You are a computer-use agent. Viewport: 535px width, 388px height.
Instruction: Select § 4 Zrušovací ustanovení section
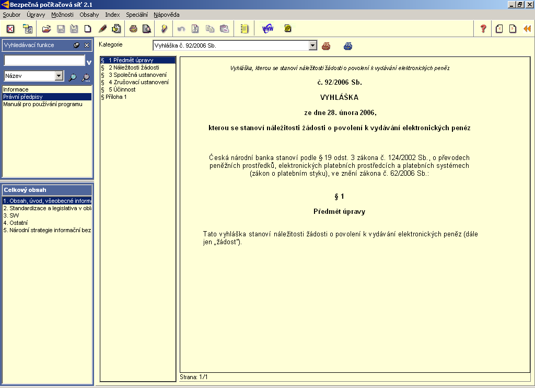pos(138,82)
